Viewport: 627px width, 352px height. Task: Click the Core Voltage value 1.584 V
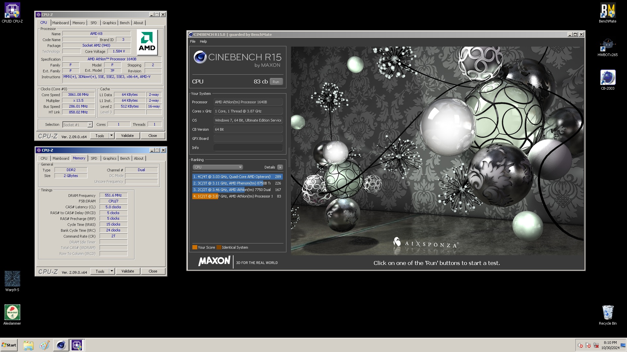pos(119,51)
